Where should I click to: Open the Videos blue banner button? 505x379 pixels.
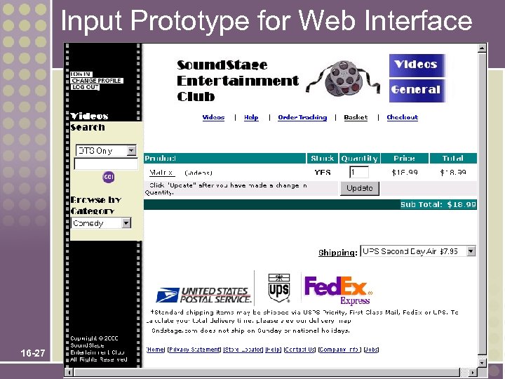417,65
